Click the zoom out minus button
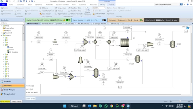 point(171,102)
